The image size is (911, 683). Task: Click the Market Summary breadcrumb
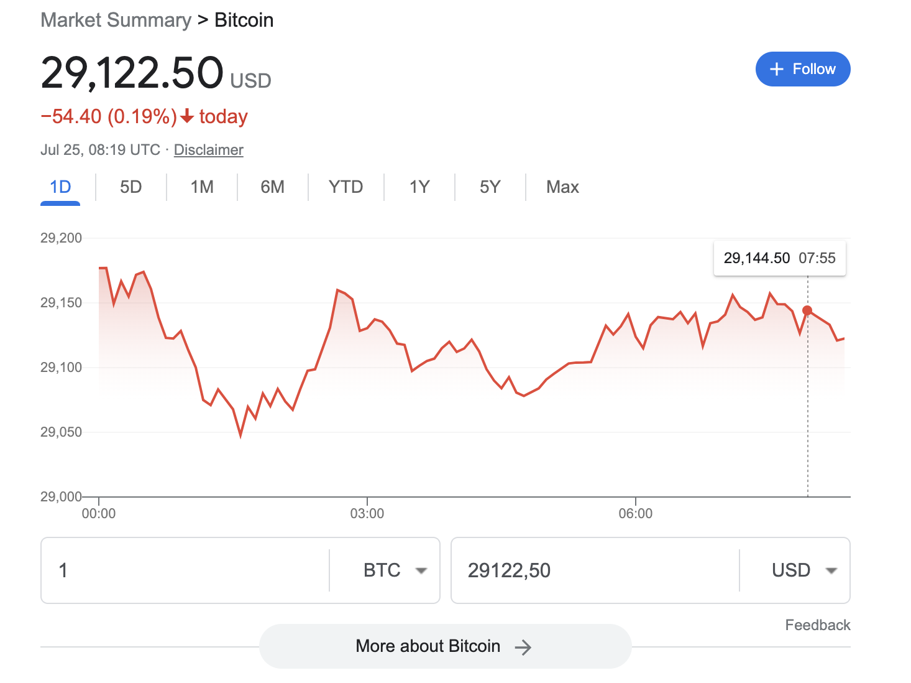(116, 20)
